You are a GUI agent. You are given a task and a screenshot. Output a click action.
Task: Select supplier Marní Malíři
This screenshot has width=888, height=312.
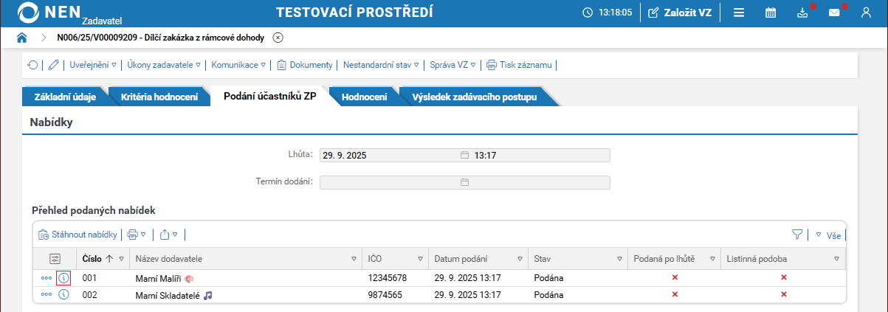tap(159, 278)
